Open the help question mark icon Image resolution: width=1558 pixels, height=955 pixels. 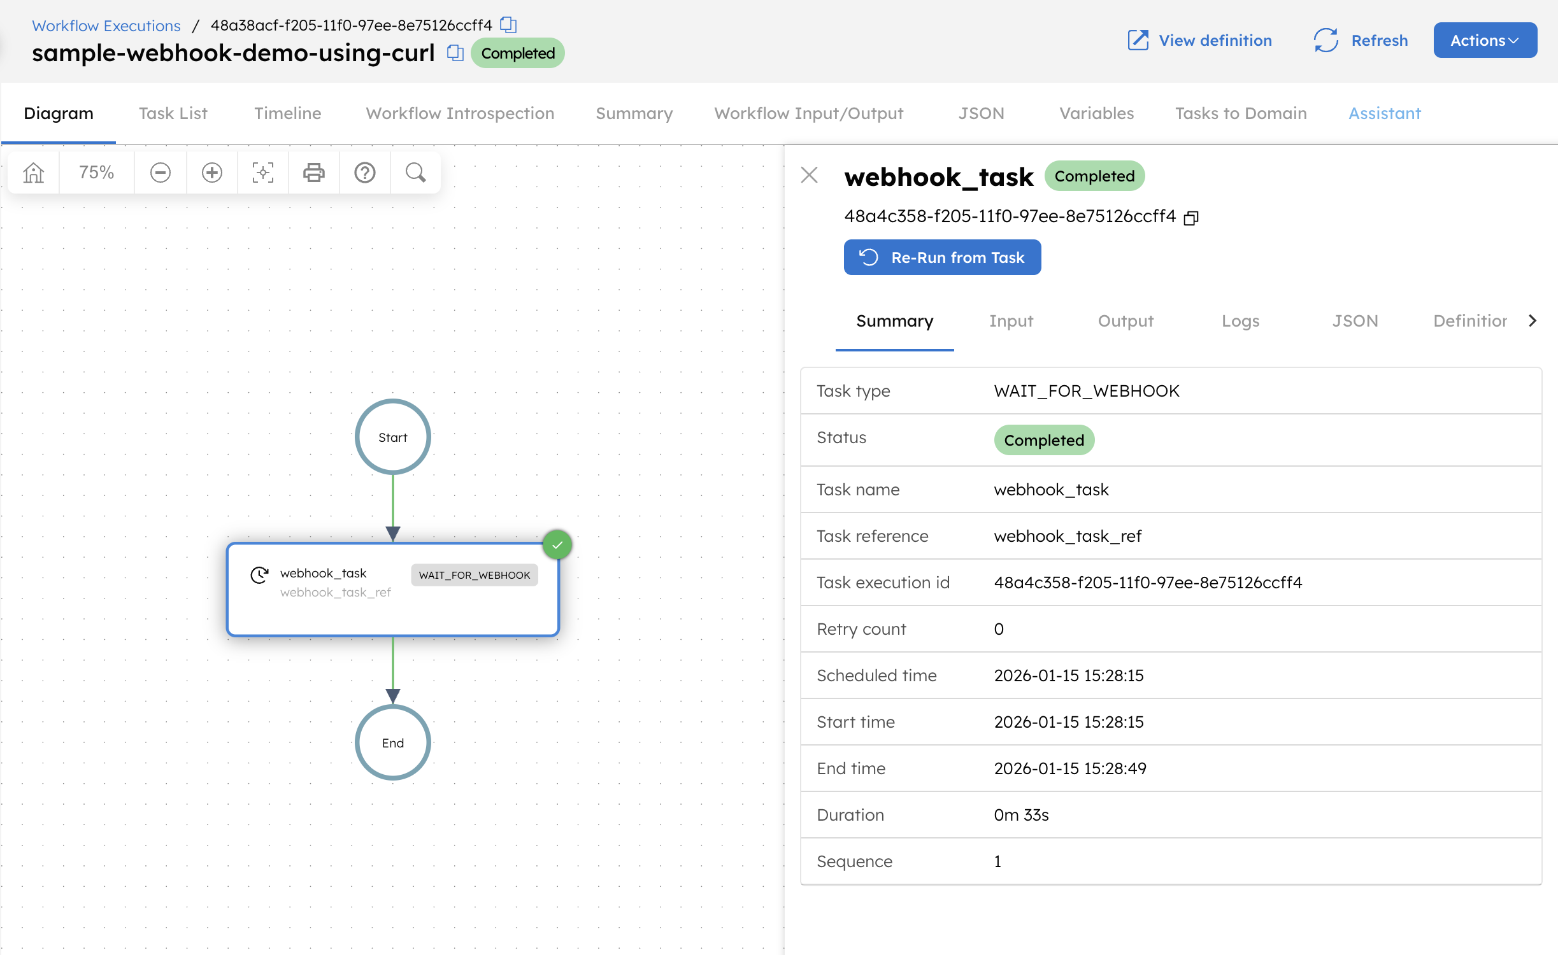365,173
